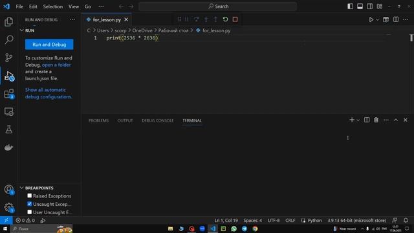Open the Explorer view in activity bar
Image resolution: width=414 pixels, height=233 pixels.
click(x=8, y=22)
